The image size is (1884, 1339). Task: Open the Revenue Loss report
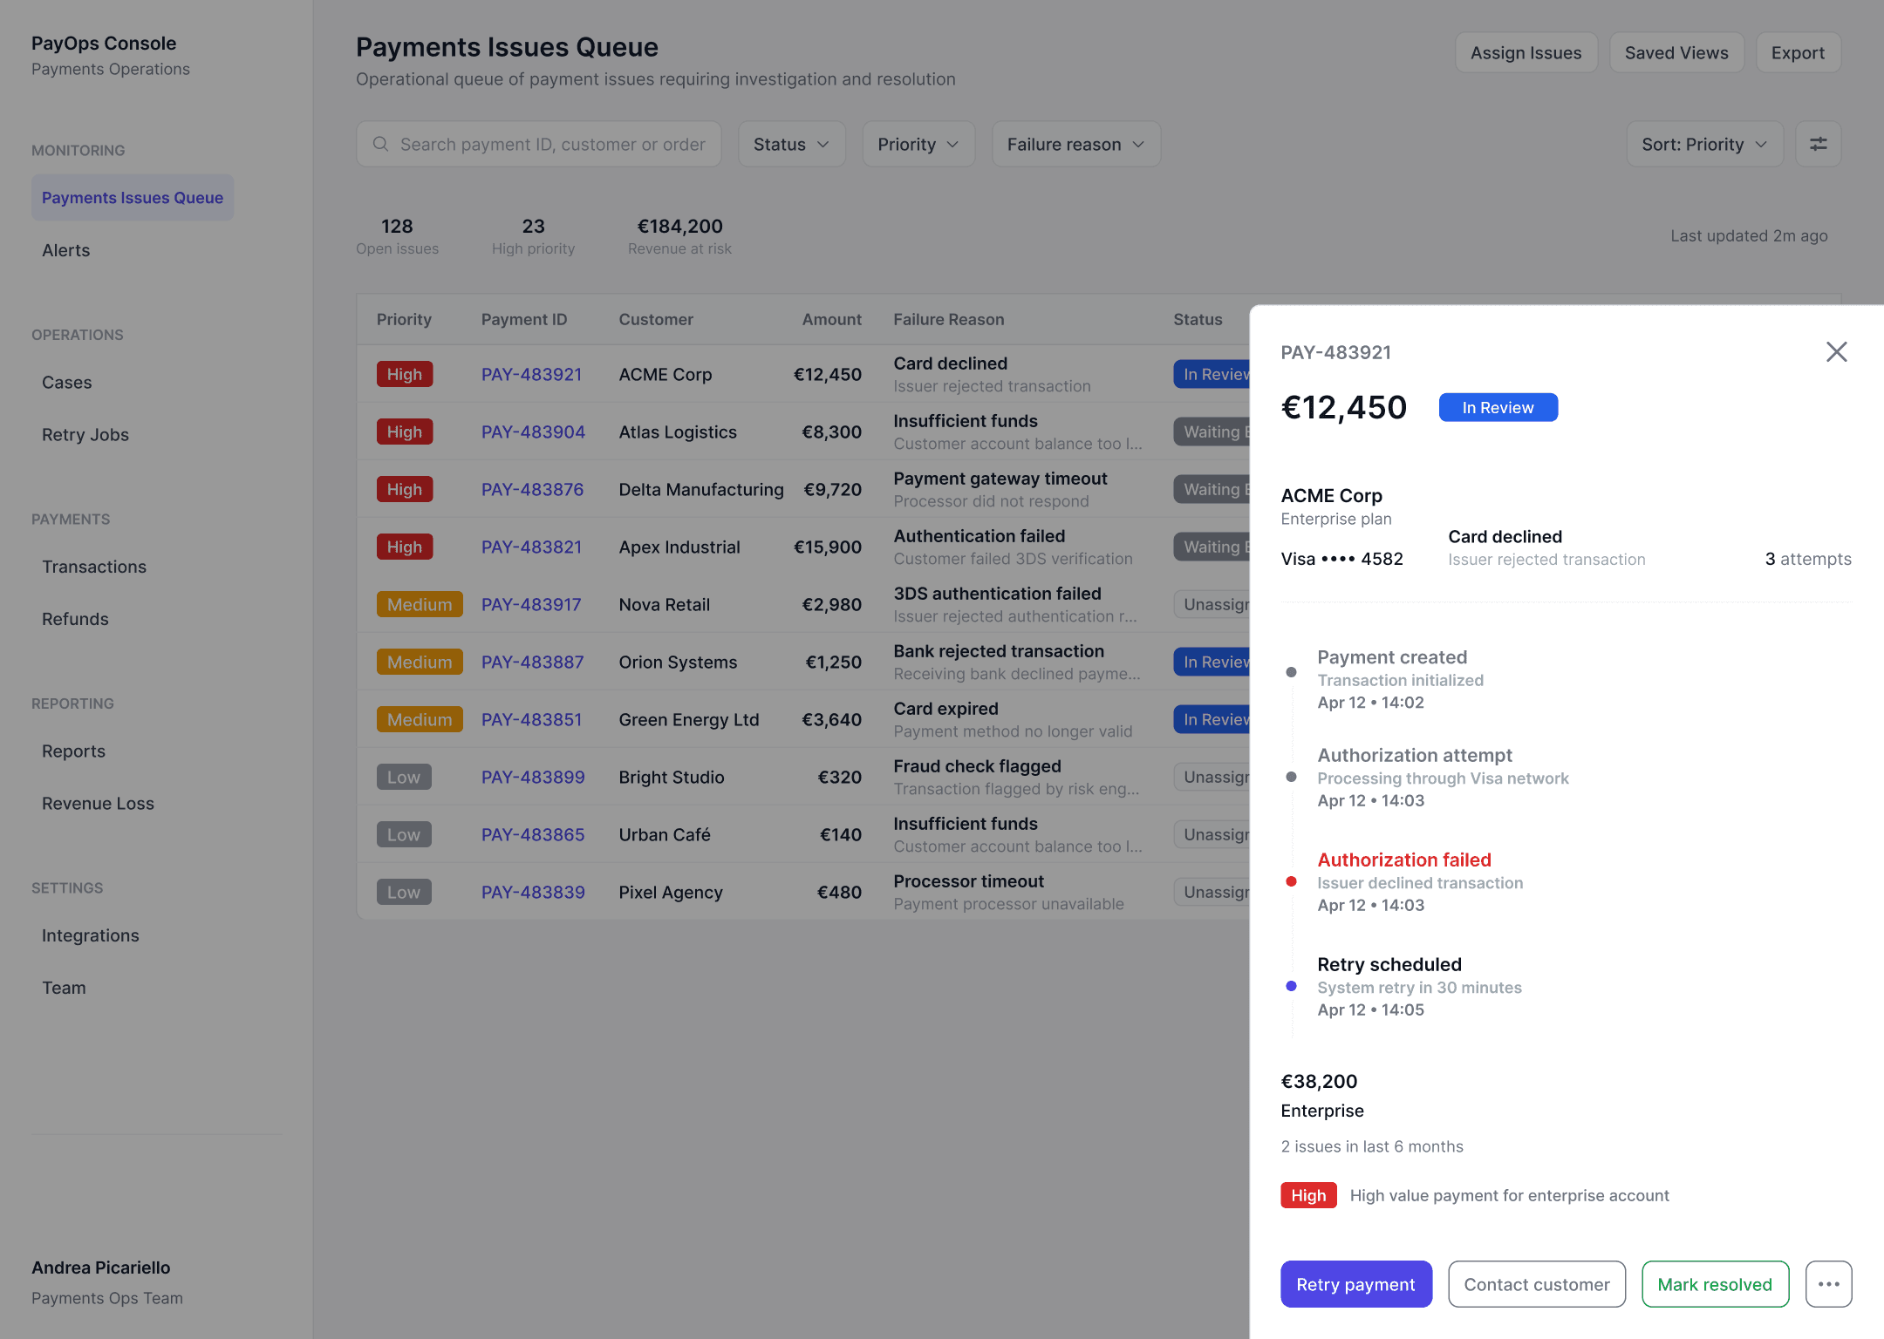[98, 804]
